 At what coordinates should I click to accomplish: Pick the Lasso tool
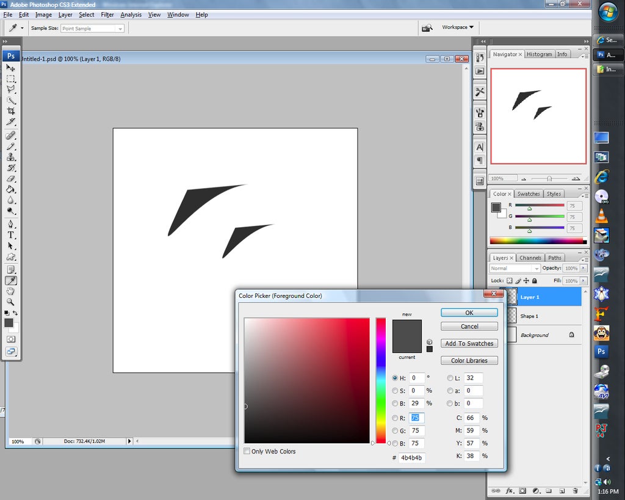[x=11, y=90]
